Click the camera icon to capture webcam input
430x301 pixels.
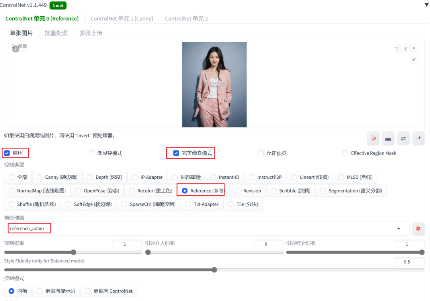point(388,139)
